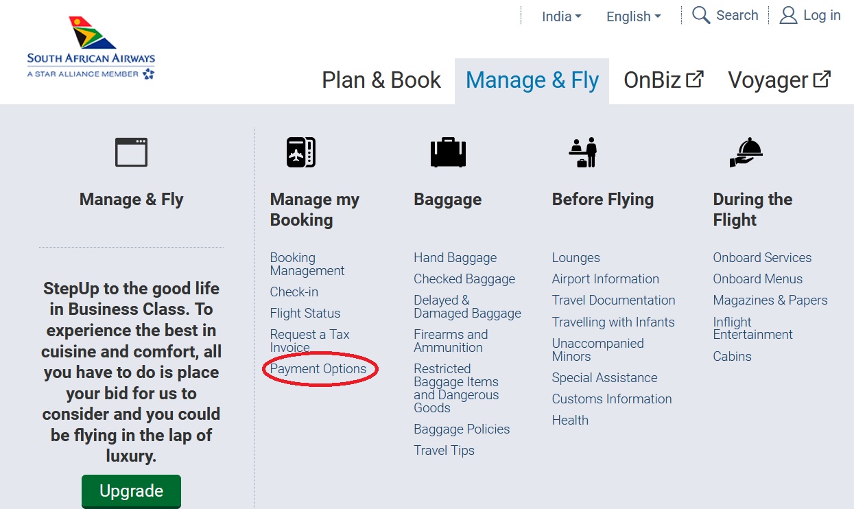854x509 pixels.
Task: Go to Flight Status page
Action: coord(305,313)
